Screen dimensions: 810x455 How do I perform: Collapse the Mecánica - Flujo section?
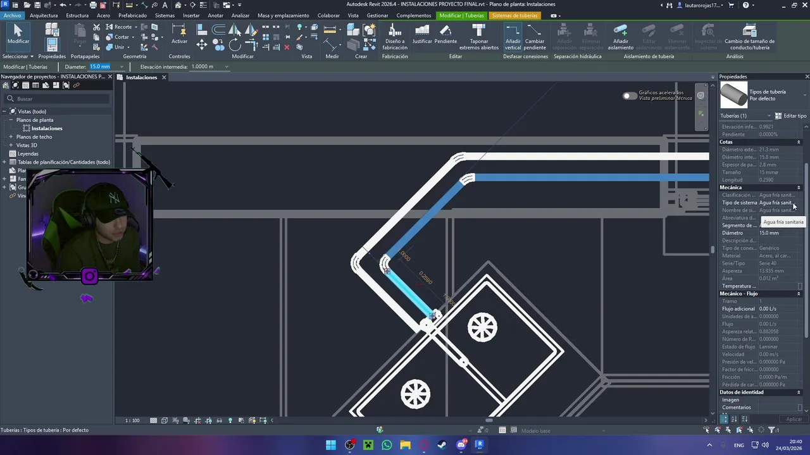click(x=799, y=294)
